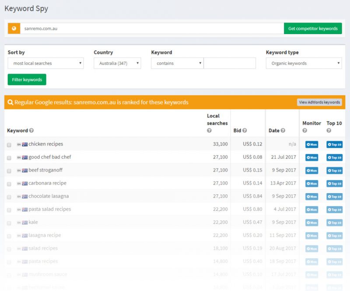350x291 pixels.
Task: Open the Sort by dropdown
Action: pos(45,63)
